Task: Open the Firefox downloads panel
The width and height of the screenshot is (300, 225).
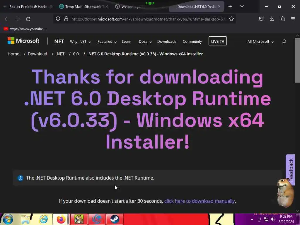Action: (272, 19)
